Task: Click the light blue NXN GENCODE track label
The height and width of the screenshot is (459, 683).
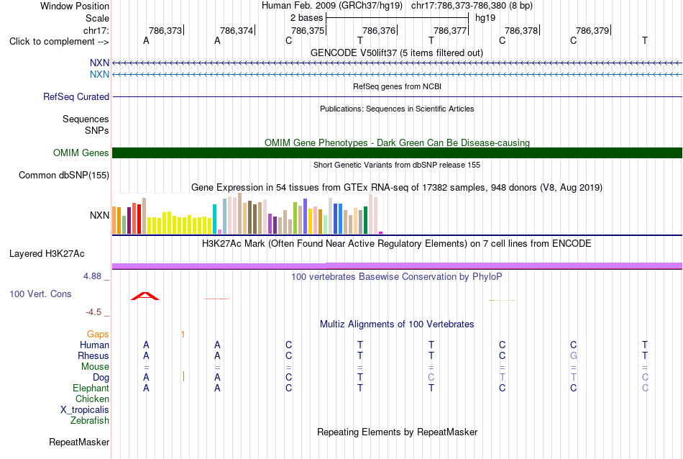Action: point(99,75)
